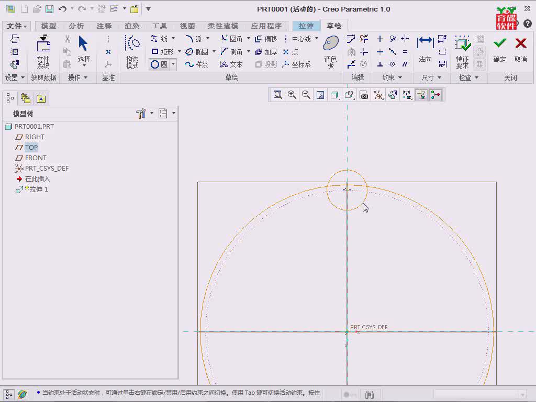This screenshot has height=402, width=536.
Task: Expand the Operations (操作) group menu
Action: [77, 77]
